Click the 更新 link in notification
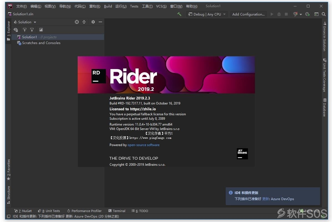 (x=265, y=199)
